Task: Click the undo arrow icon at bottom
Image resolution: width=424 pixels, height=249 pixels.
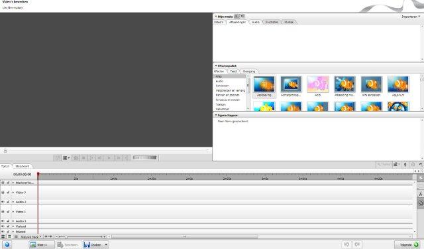Action: [346, 244]
